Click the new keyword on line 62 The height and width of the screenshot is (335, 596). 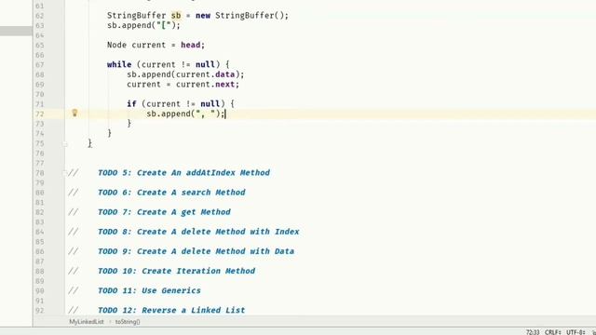point(203,16)
